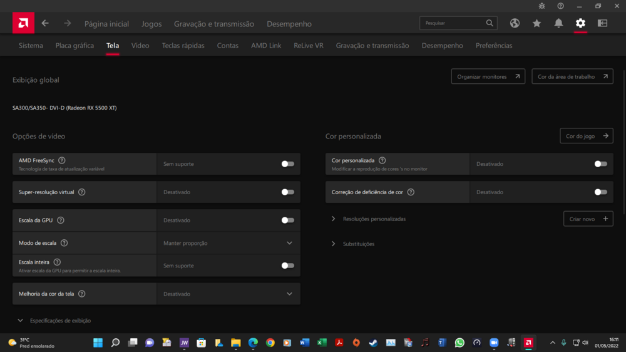Click the bug report icon
The image size is (626, 352).
[x=541, y=6]
